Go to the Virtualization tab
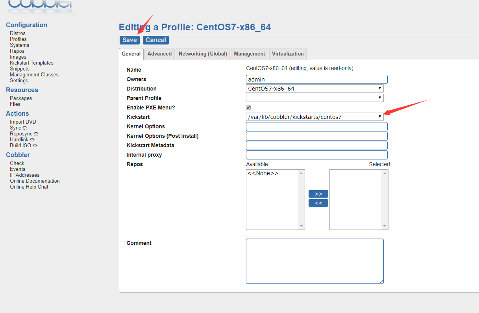Viewport: 479px width, 313px height. pyautogui.click(x=288, y=54)
